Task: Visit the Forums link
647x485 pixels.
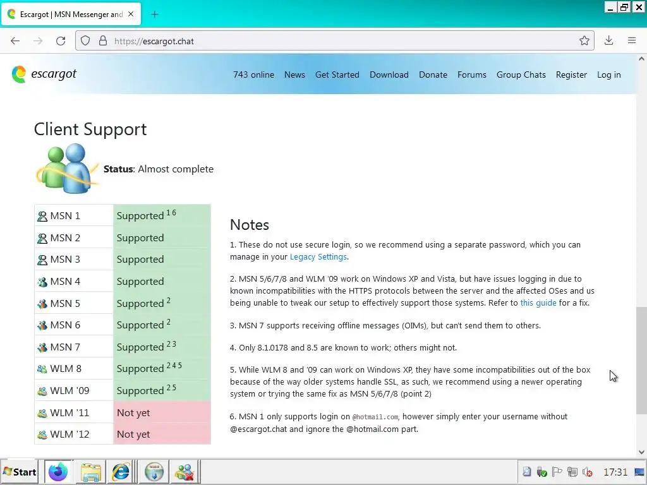Action: [x=471, y=75]
